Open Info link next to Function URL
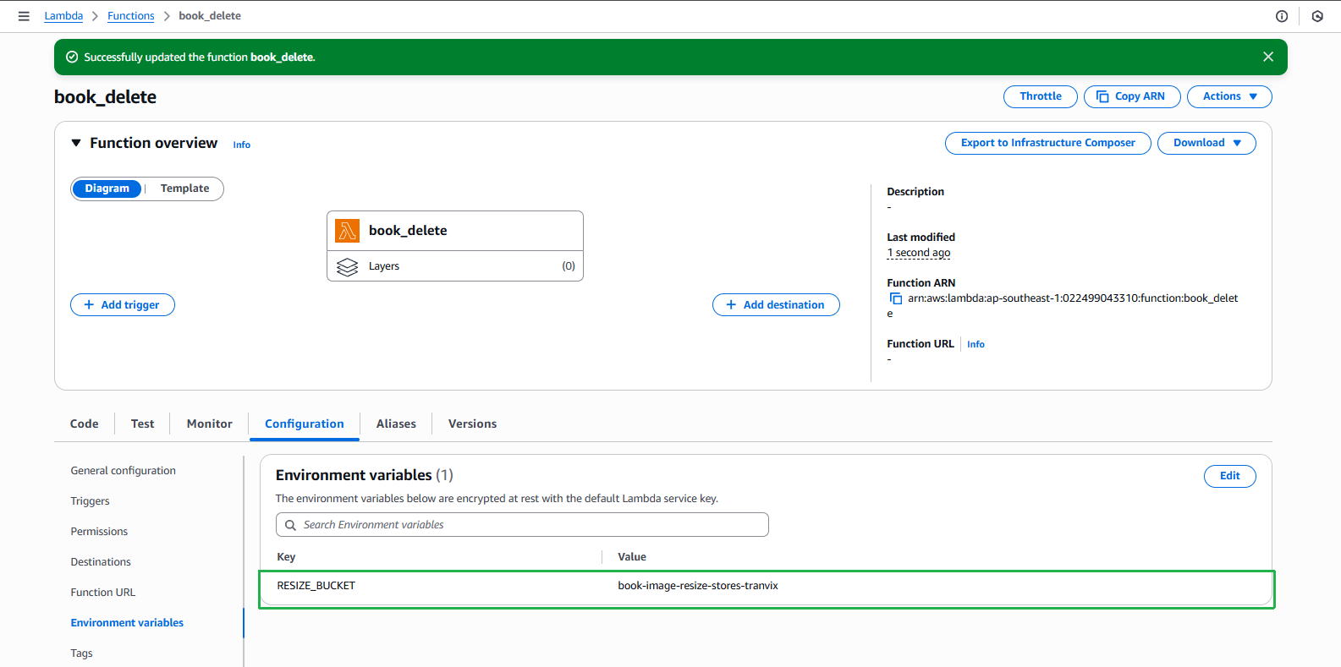The width and height of the screenshot is (1341, 667). click(x=976, y=344)
